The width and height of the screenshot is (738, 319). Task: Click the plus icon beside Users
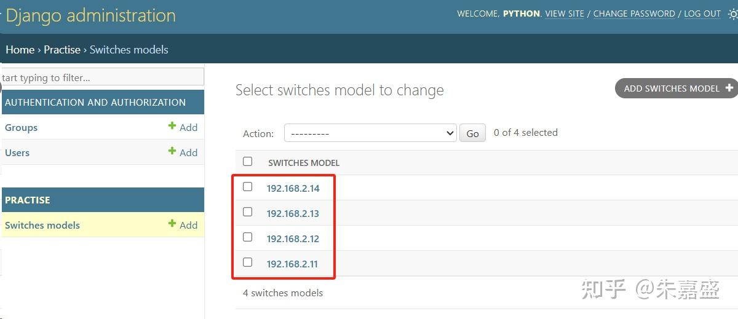coord(172,152)
